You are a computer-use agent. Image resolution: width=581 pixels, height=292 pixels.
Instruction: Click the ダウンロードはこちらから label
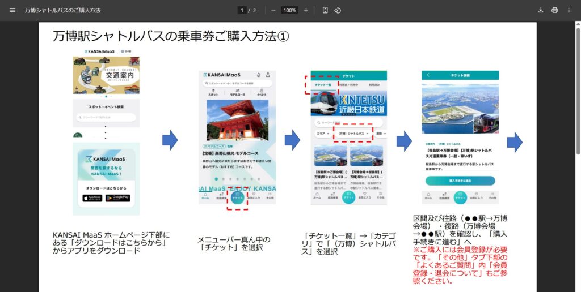[106, 188]
